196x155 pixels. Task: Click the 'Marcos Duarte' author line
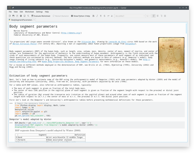pos(20,31)
